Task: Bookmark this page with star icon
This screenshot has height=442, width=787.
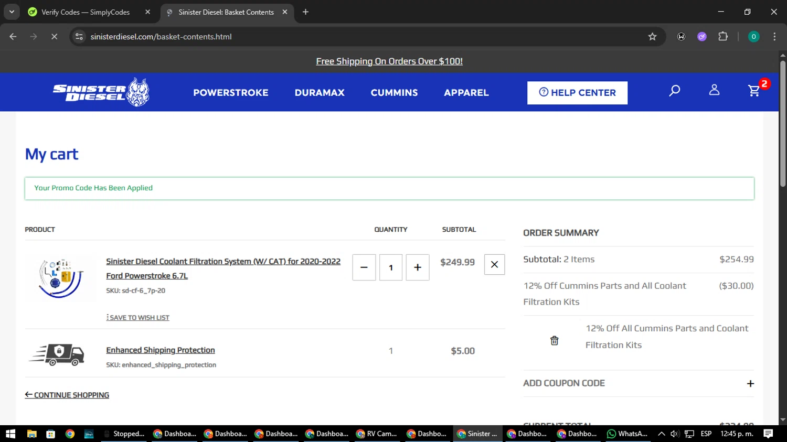Action: click(x=652, y=37)
